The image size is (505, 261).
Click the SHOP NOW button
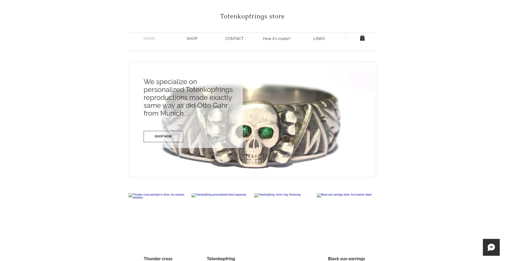coord(163,136)
